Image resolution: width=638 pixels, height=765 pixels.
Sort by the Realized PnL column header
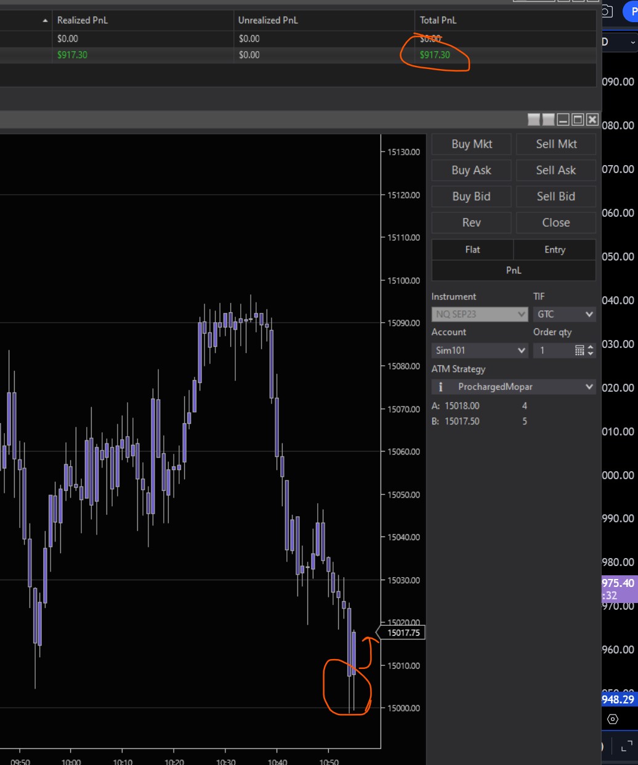(143, 20)
